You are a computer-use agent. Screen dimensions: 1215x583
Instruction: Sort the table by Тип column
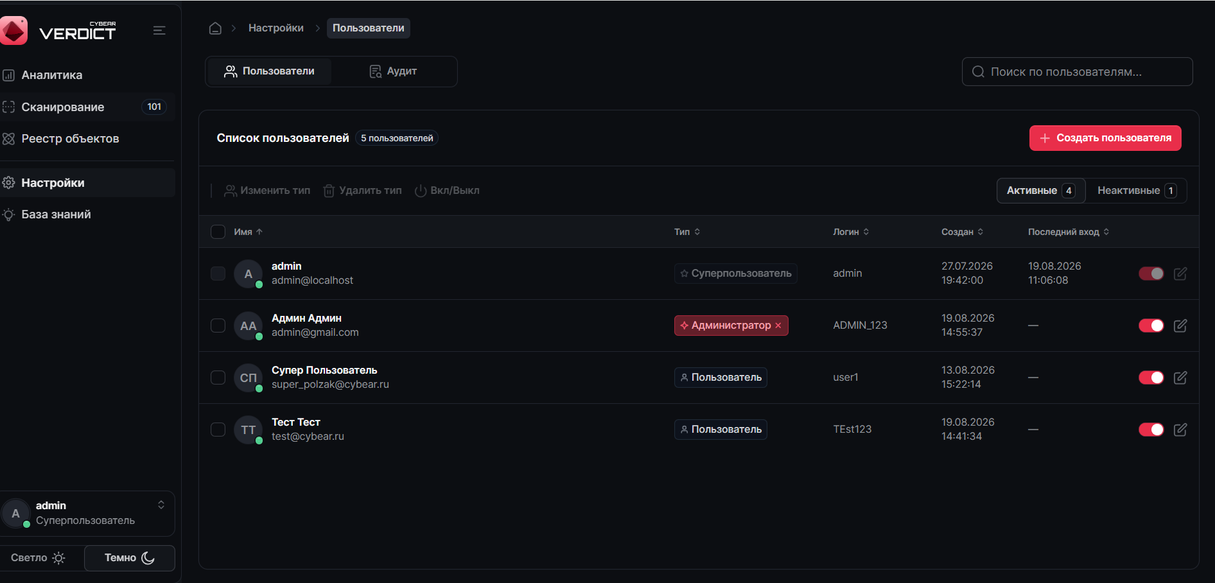click(687, 232)
